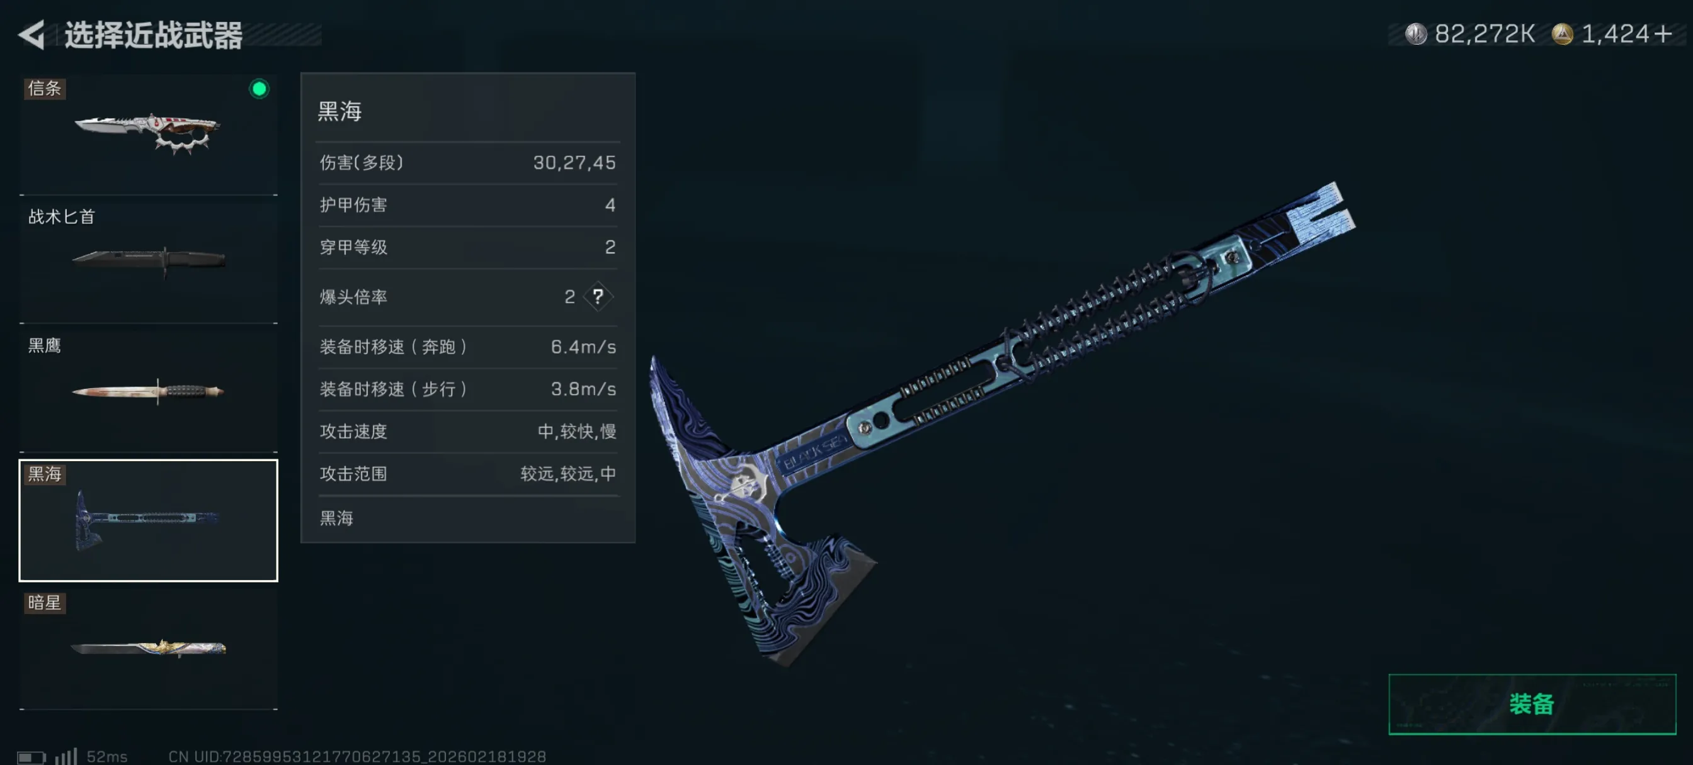Tap the network signal bars icon
The width and height of the screenshot is (1693, 765).
pos(66,756)
